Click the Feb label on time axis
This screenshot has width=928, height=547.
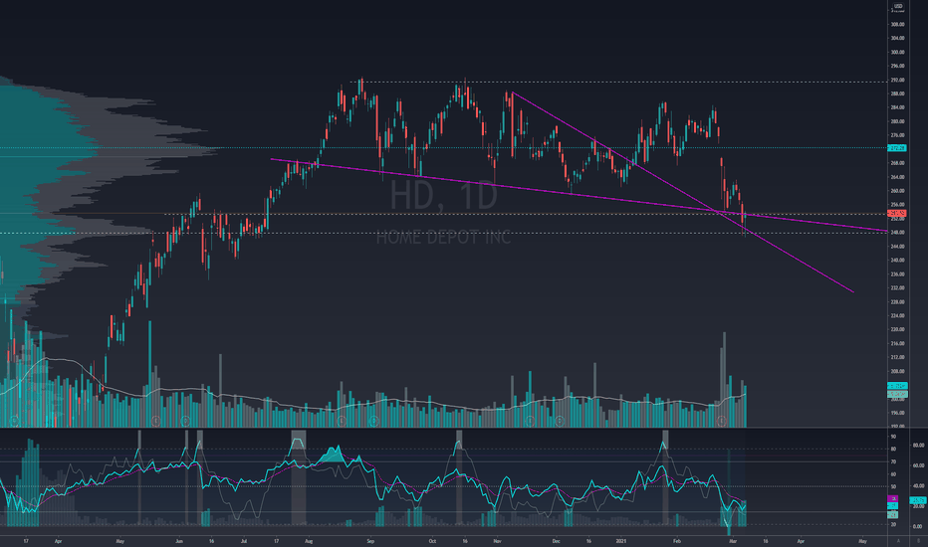coord(677,541)
